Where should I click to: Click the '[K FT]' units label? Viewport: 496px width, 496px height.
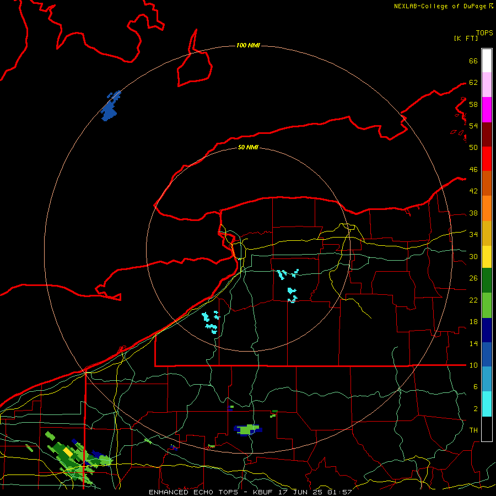466,39
